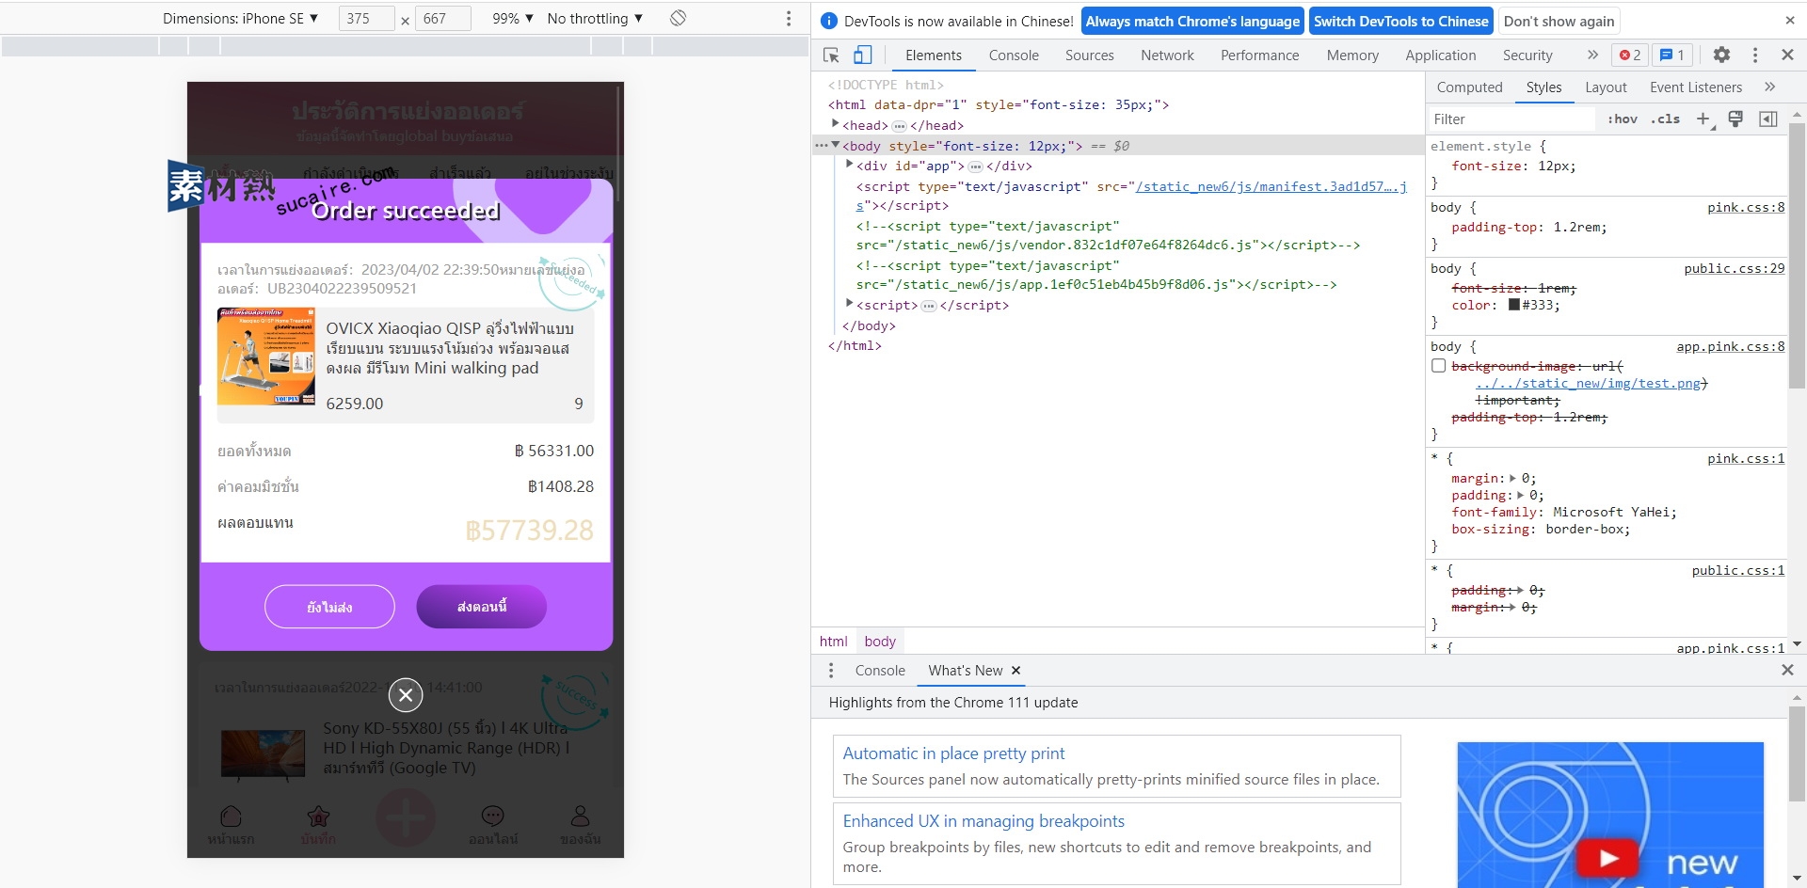Image resolution: width=1807 pixels, height=888 pixels.
Task: Show more Styles sidebar tabs
Action: 1769,87
